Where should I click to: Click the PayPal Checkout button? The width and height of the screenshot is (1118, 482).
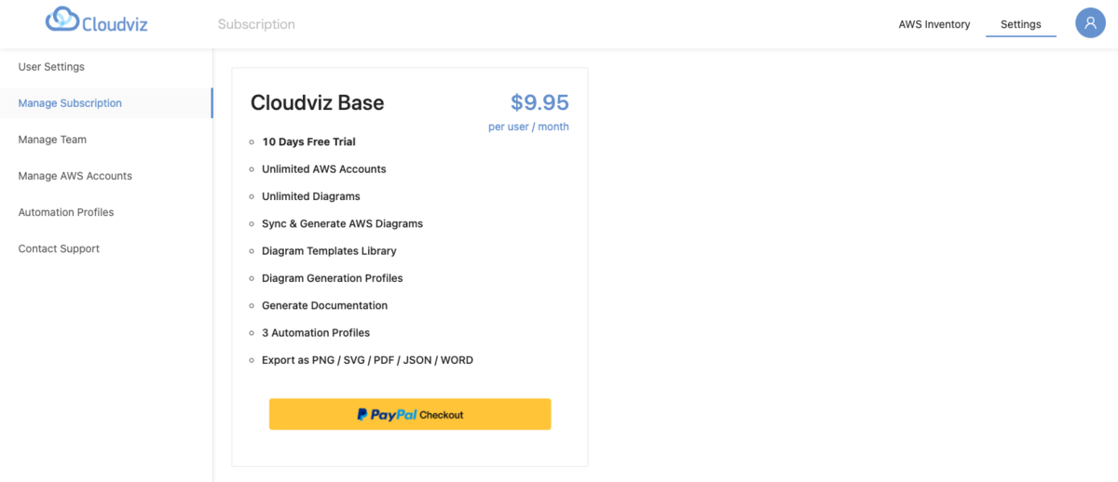(410, 414)
